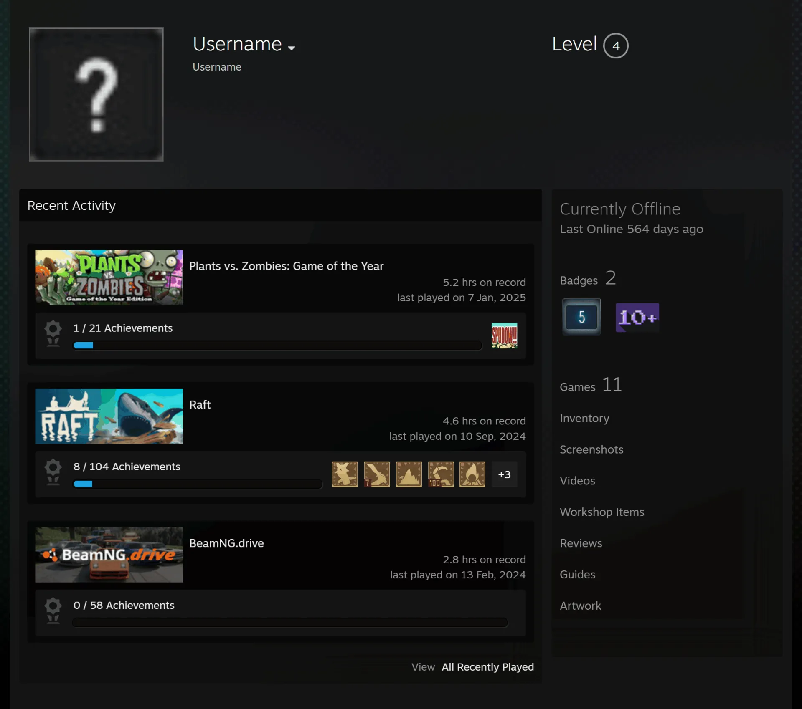This screenshot has width=802, height=709.
Task: Open 8 / 104 Achievements for Raft
Action: pos(127,467)
